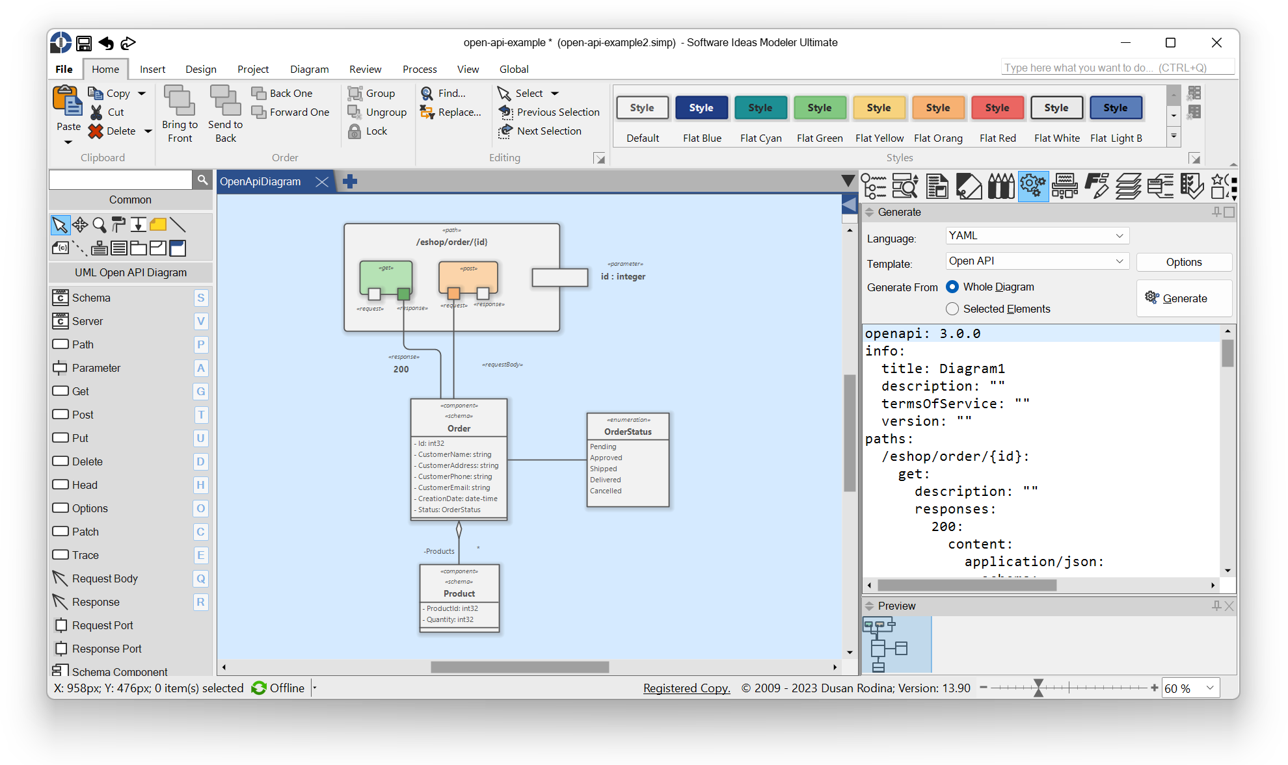
Task: Open the layers stack sidebar icon
Action: pos(1129,187)
